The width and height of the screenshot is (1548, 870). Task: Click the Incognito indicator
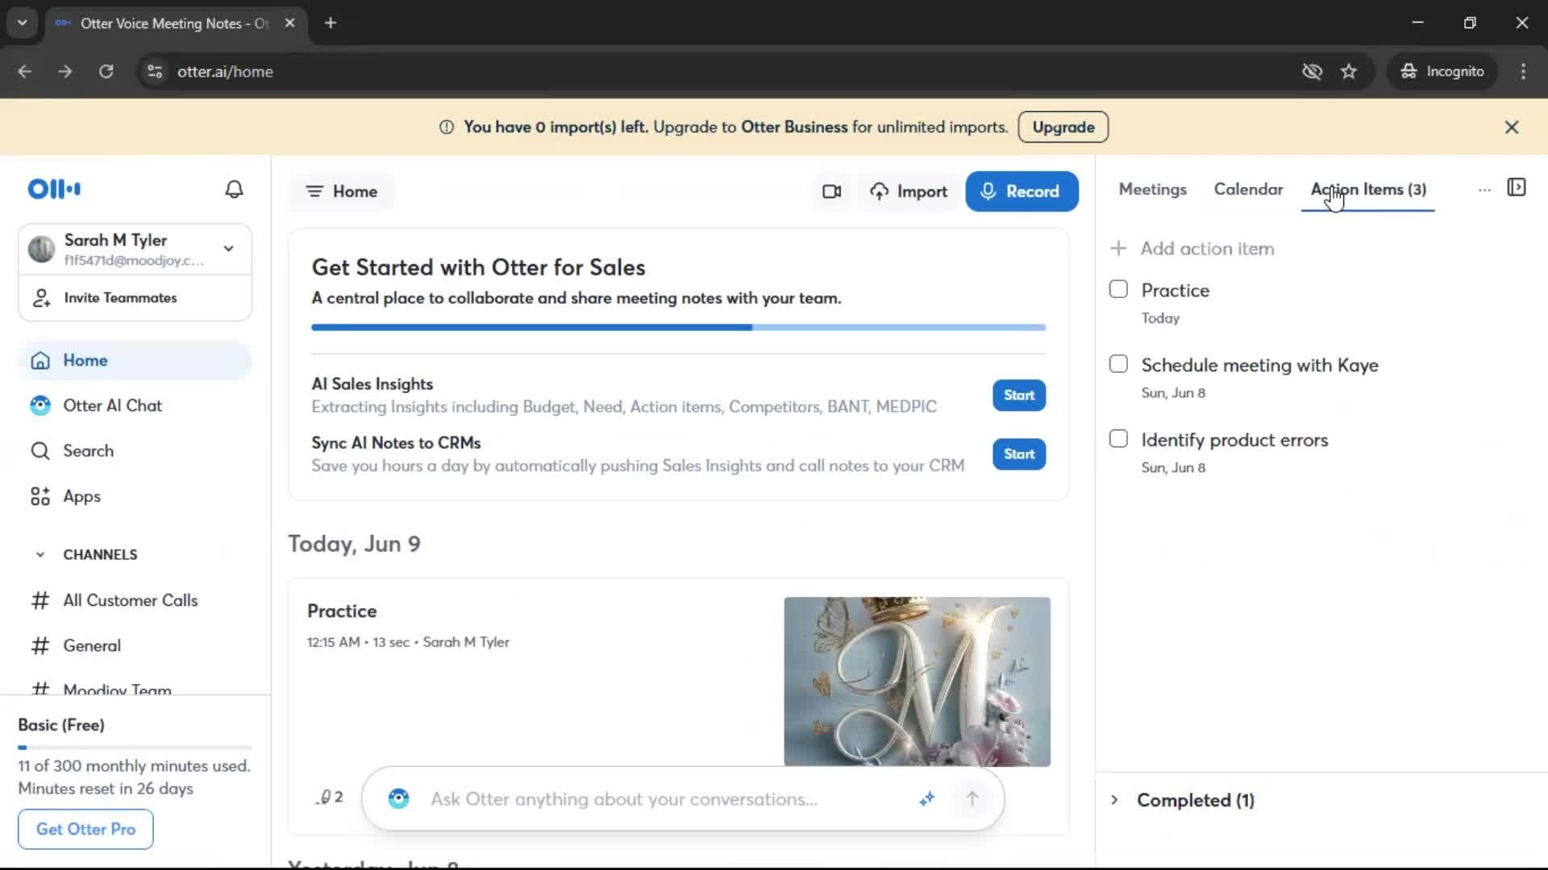point(1442,72)
